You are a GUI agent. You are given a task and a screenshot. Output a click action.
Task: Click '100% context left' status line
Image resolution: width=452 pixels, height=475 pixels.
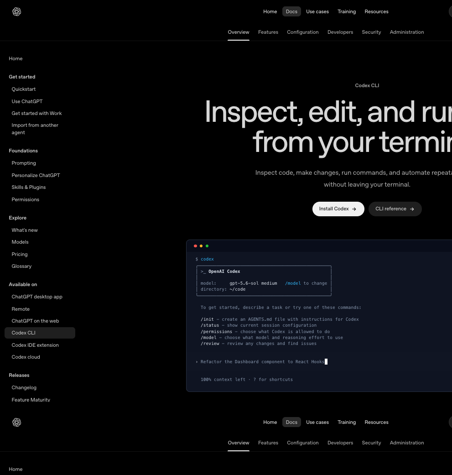[x=246, y=380]
